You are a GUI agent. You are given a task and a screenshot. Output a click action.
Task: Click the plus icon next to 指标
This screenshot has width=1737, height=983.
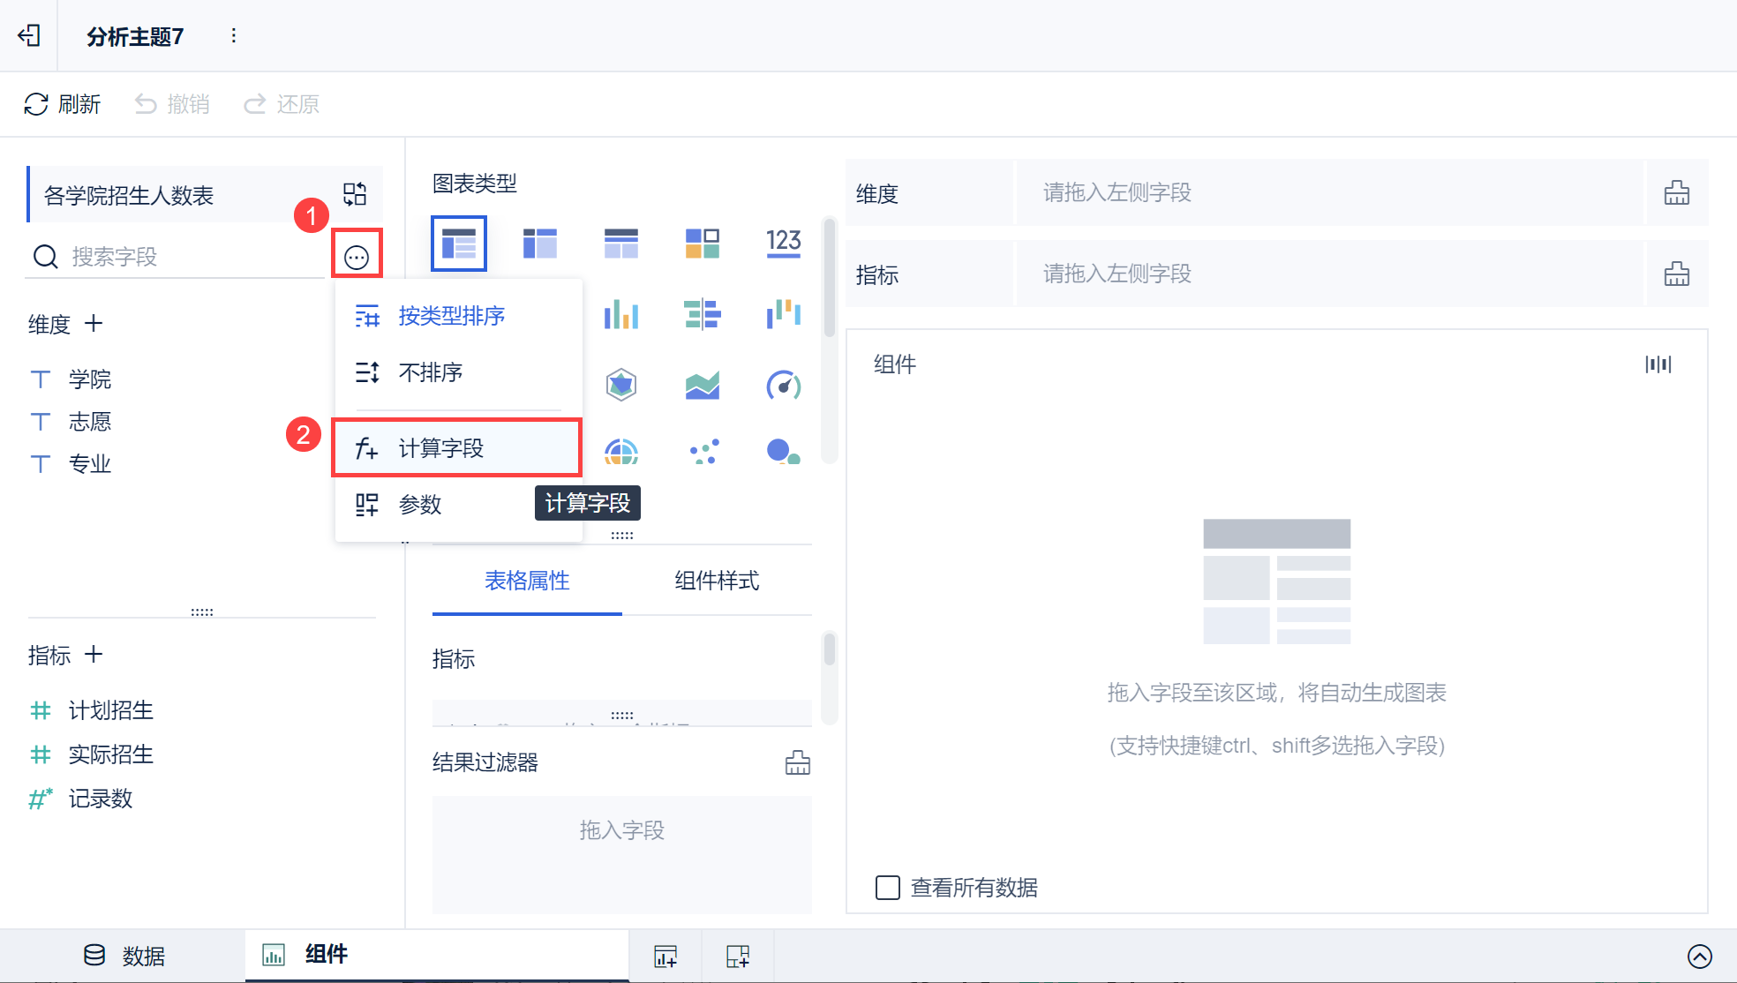(94, 655)
